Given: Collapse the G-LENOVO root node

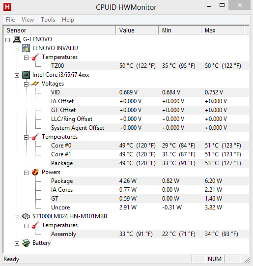Looking at the screenshot, I should pos(7,40).
